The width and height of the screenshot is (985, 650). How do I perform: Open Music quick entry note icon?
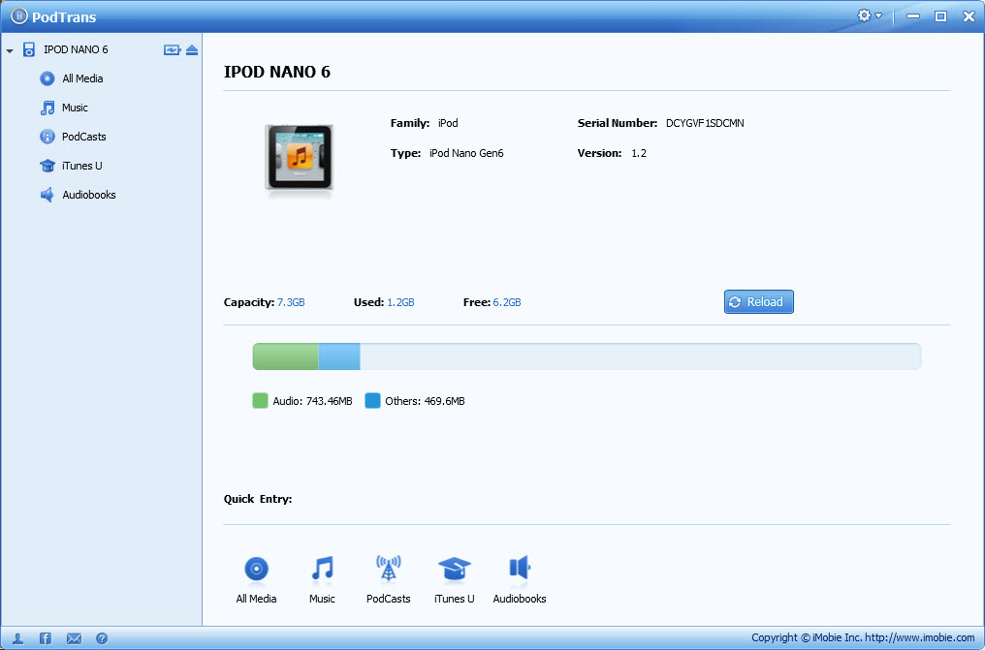[322, 569]
